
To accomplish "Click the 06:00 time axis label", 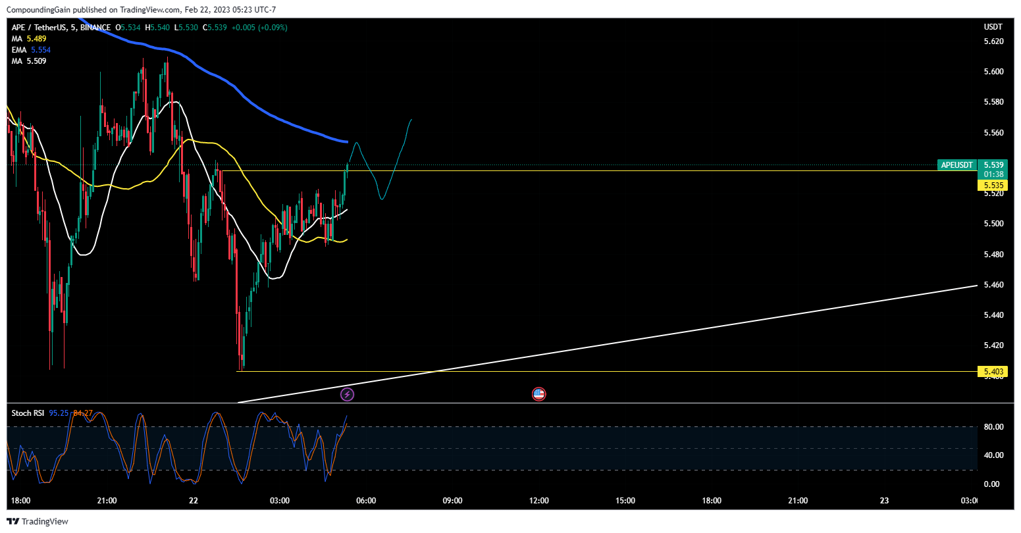I will pyautogui.click(x=366, y=501).
